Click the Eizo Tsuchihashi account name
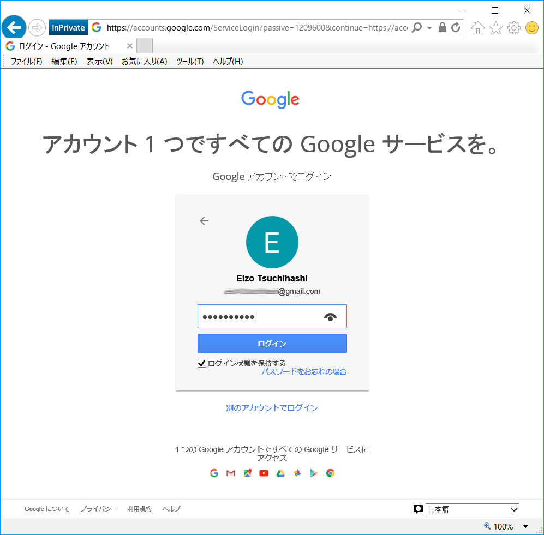The image size is (544, 535). point(272,278)
